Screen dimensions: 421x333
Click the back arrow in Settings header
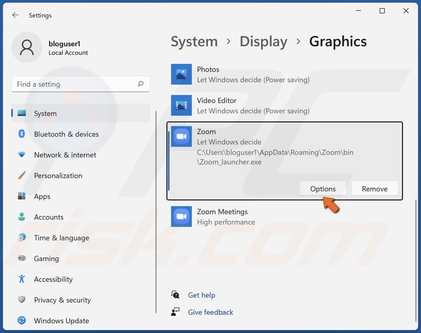point(15,15)
